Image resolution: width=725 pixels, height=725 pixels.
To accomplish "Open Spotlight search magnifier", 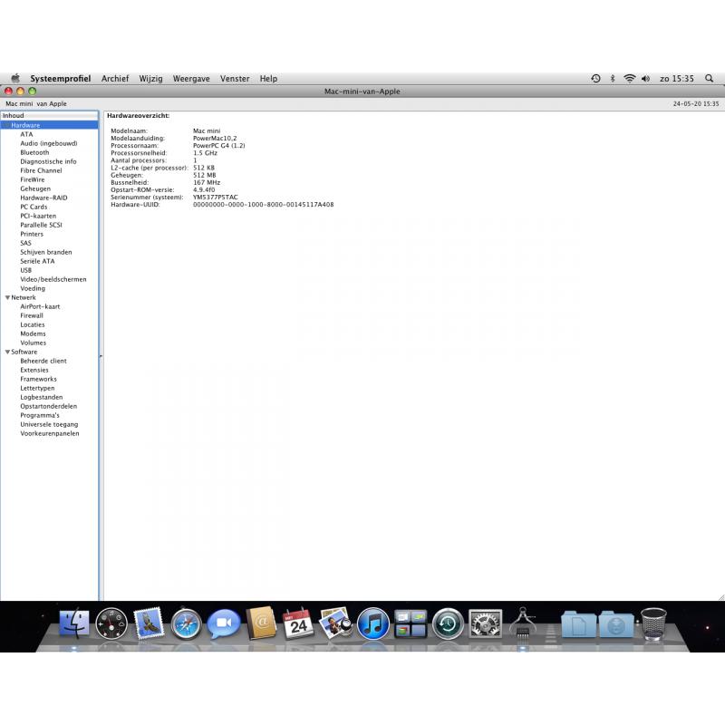I will tap(710, 79).
